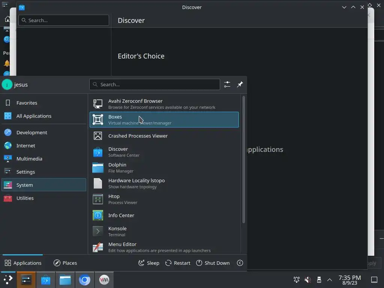Select All Applications category

point(44,116)
